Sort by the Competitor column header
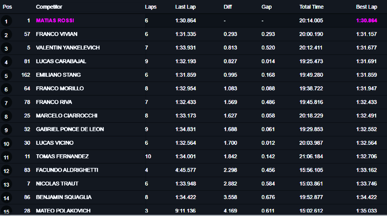Image resolution: width=387 pixels, height=216 pixels. point(49,7)
